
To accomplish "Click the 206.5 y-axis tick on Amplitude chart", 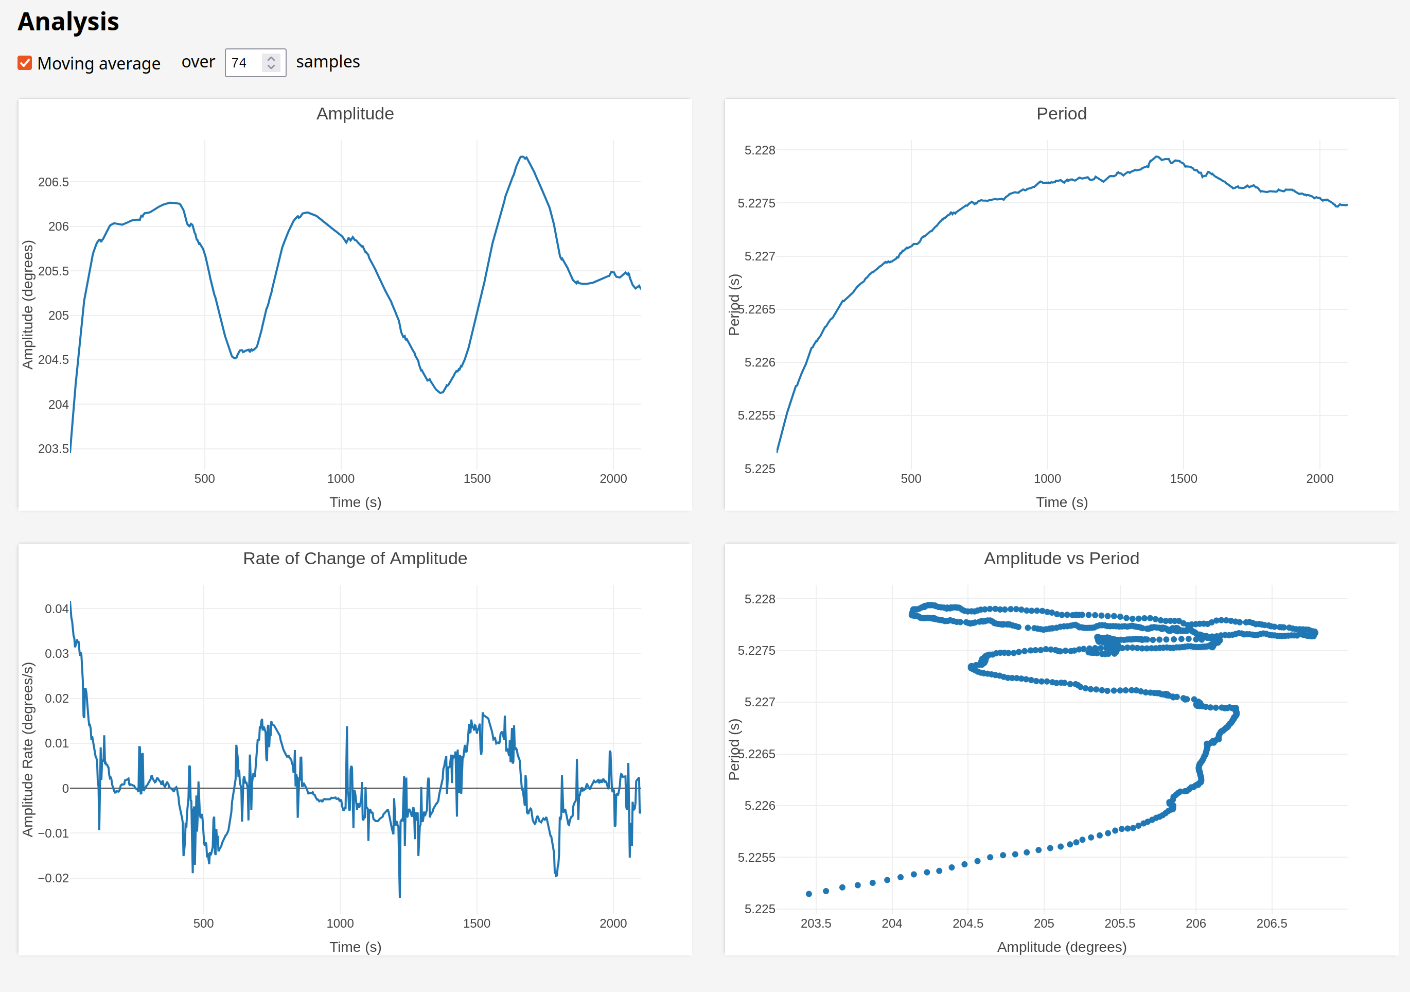I will (x=54, y=182).
